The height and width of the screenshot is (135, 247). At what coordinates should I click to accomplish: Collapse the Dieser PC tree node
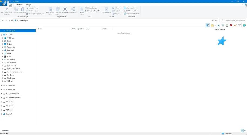(1, 35)
